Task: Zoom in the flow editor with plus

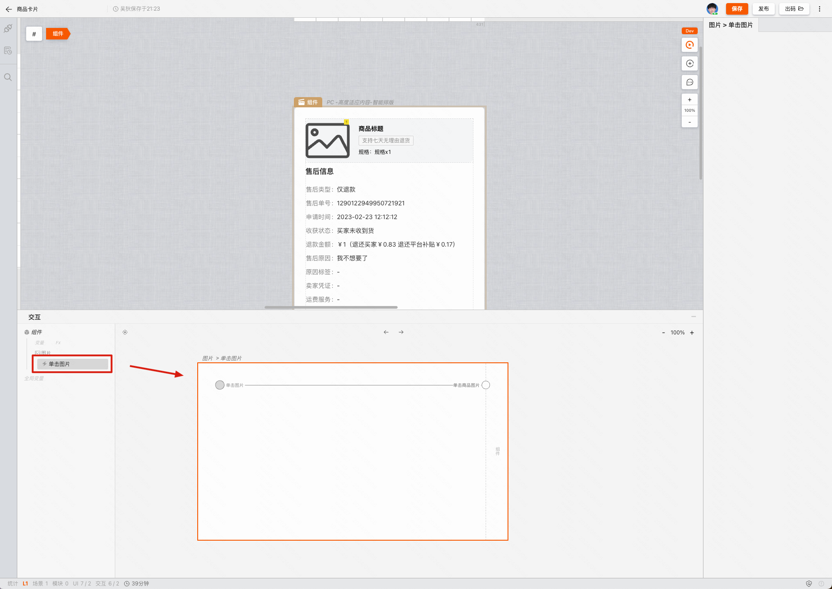Action: 692,333
